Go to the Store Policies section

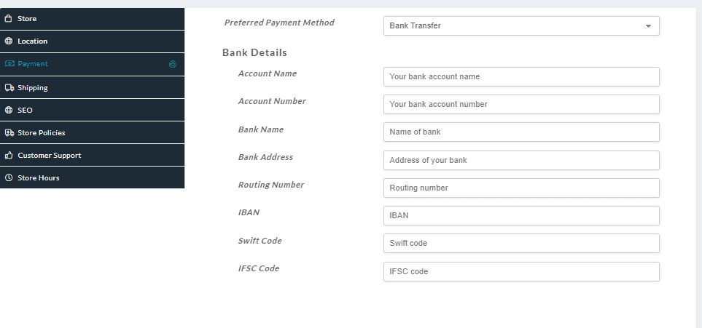[42, 133]
